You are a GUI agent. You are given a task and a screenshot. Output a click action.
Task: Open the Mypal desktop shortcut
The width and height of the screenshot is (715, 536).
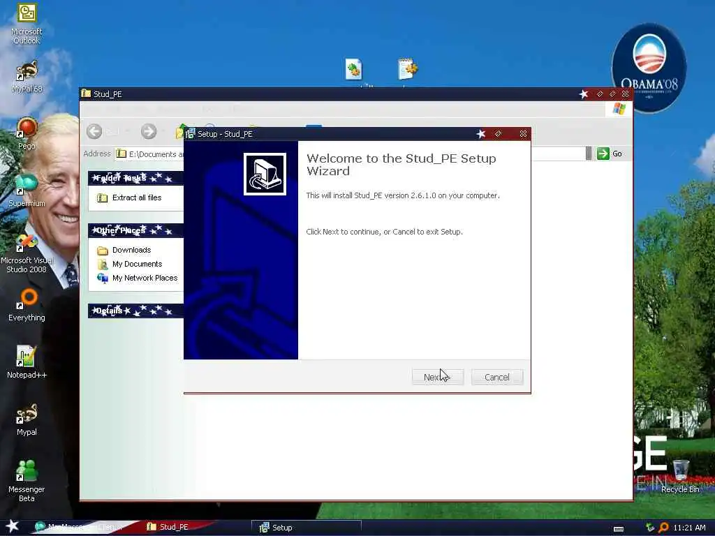(x=27, y=419)
